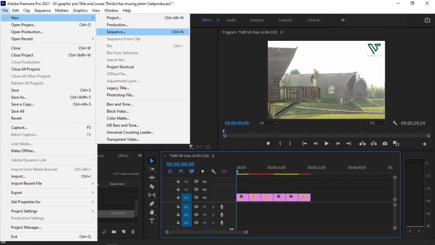435x245 pixels.
Task: Add a marker in the Program monitor
Action: [268, 144]
